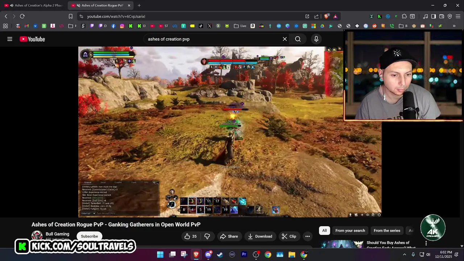
Task: Click the browser address bar URL
Action: point(116,16)
